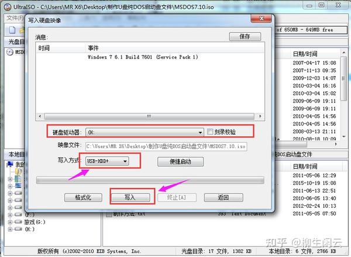Viewport: 351px width, 257px height.
Task: Click the 便捷启动 button
Action: point(180,162)
